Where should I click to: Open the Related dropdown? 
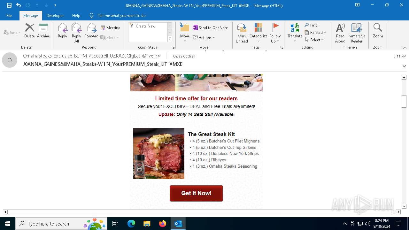click(315, 33)
